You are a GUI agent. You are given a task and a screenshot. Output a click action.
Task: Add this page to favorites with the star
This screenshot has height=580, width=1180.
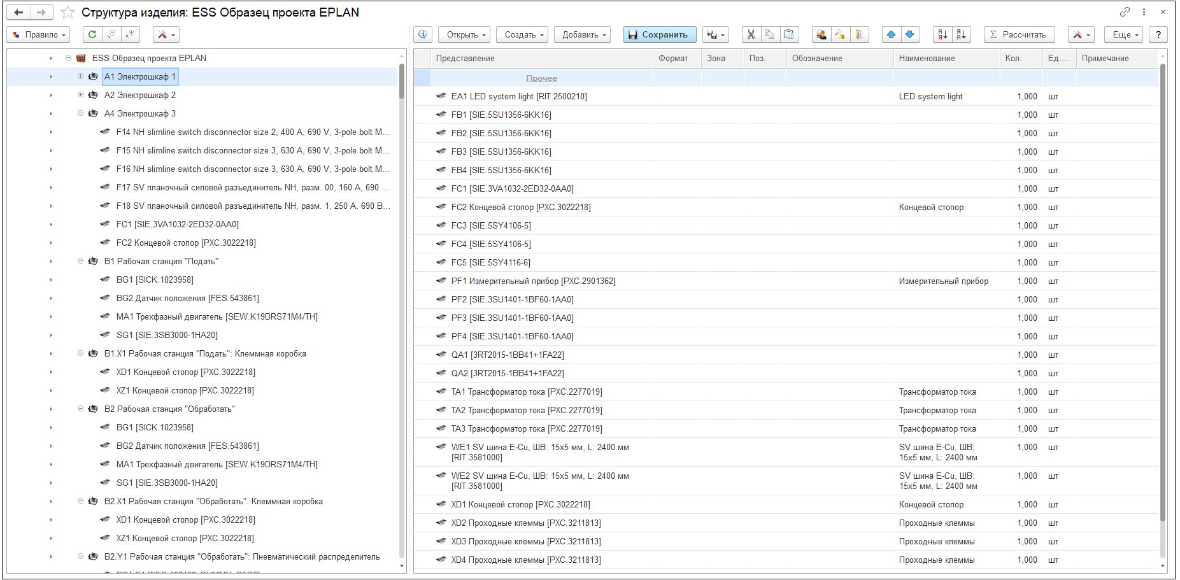(68, 13)
